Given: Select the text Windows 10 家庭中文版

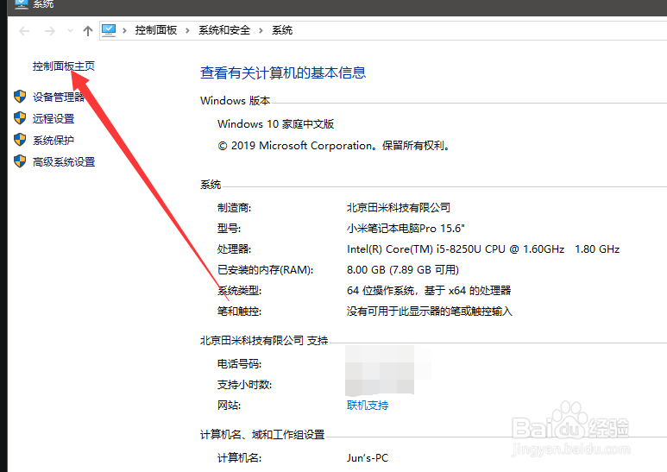Looking at the screenshot, I should coord(275,123).
